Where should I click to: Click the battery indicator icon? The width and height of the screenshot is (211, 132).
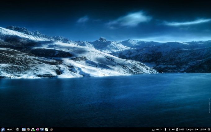[177, 130]
